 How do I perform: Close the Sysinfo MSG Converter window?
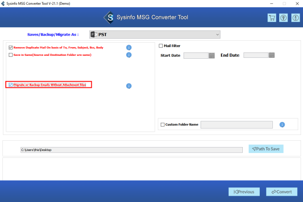coord(297,3)
